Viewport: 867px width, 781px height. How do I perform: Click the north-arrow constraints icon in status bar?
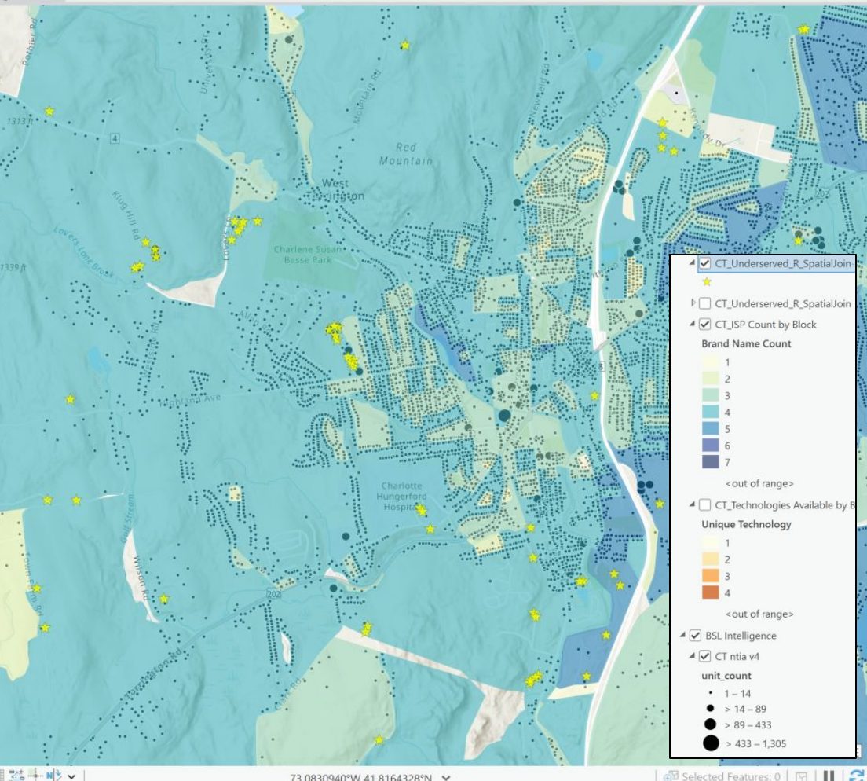point(53,775)
